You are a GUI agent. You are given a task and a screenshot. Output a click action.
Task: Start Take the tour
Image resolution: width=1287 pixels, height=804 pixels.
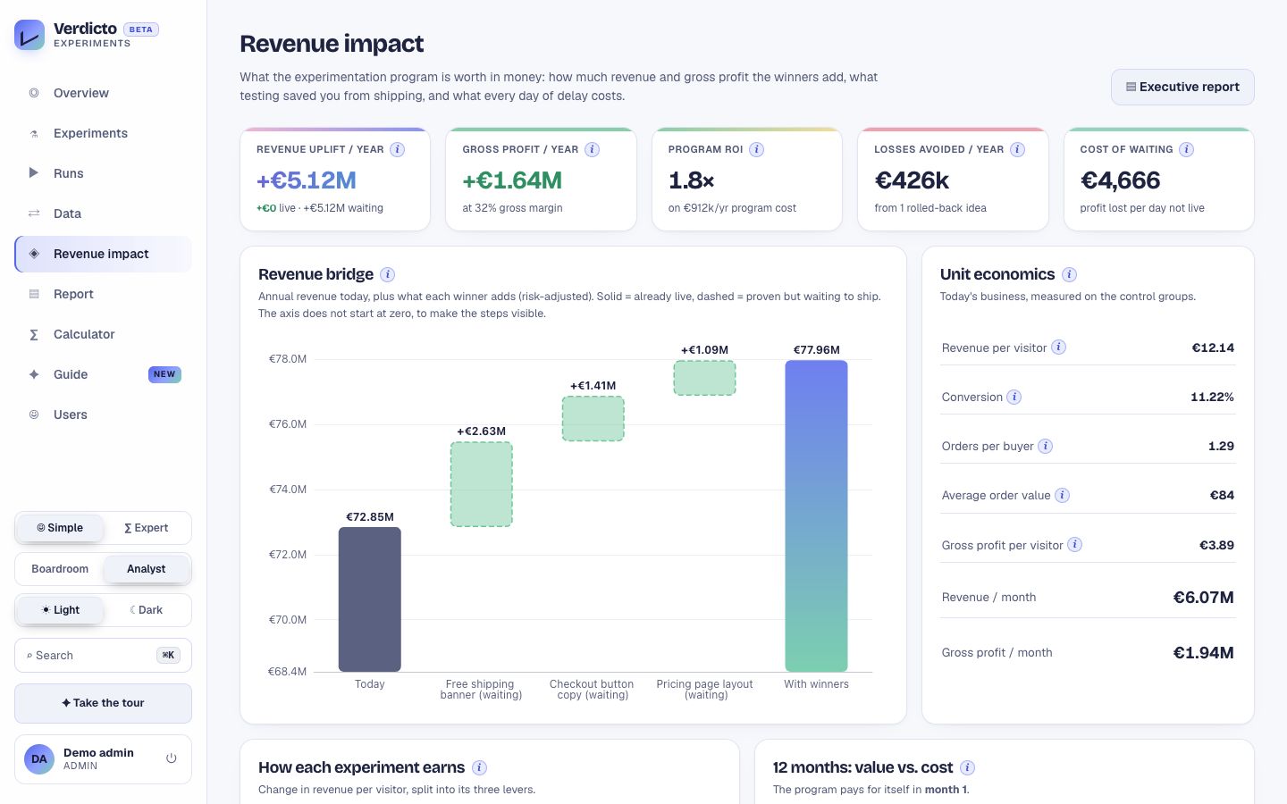pyautogui.click(x=103, y=703)
